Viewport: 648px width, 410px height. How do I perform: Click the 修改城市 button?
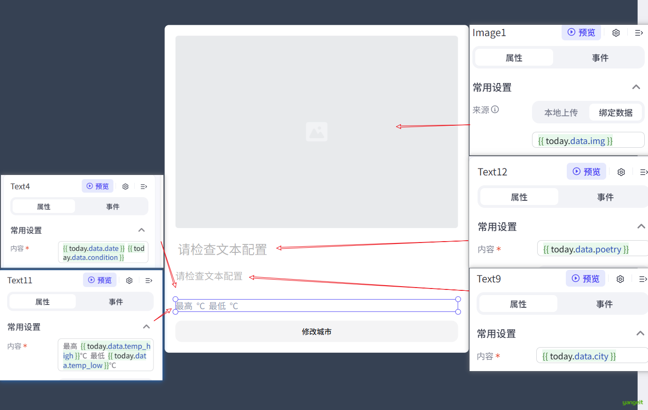[x=316, y=332]
